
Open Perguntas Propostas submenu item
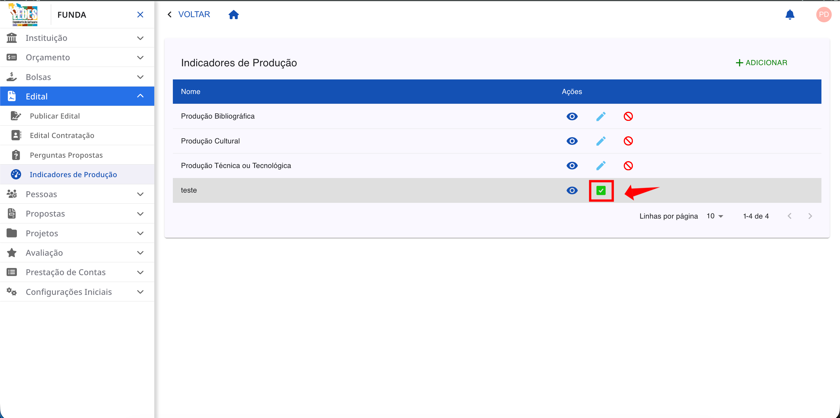(77, 155)
